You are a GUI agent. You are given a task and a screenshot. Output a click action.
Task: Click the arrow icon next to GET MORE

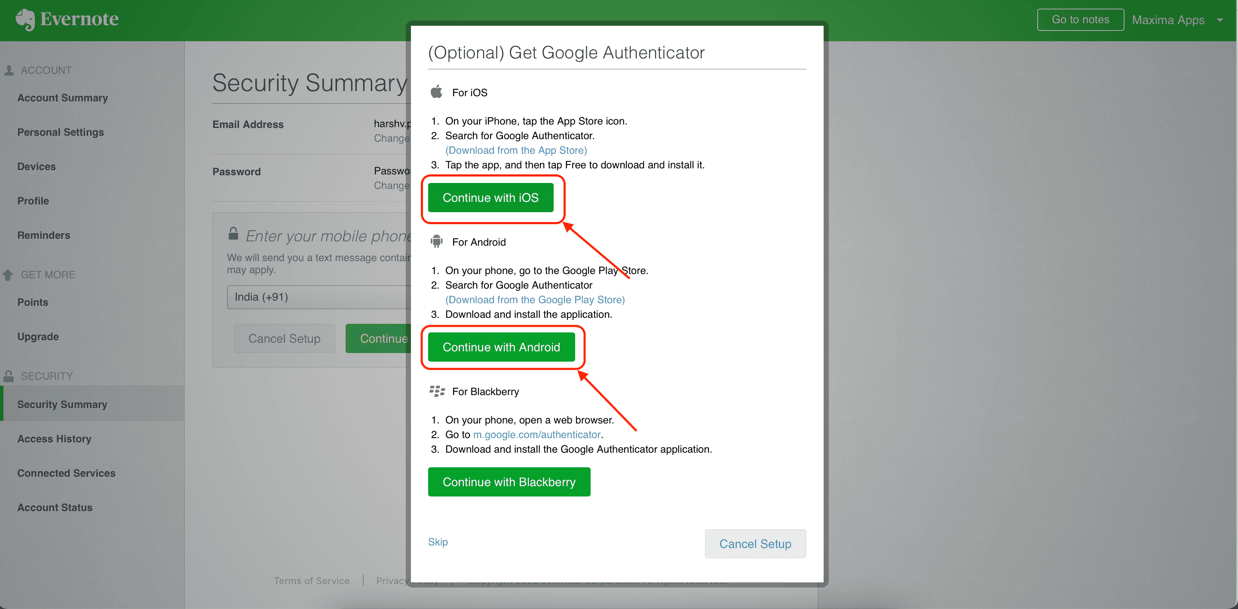(x=8, y=275)
